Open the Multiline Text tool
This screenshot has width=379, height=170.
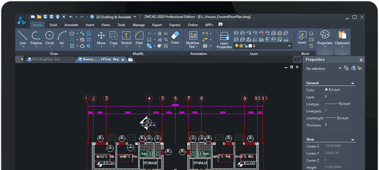(193, 39)
